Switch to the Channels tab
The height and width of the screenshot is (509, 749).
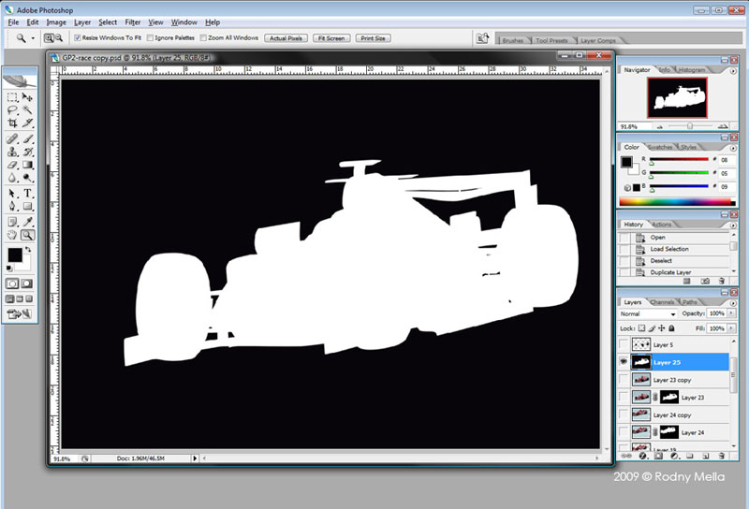(x=662, y=301)
